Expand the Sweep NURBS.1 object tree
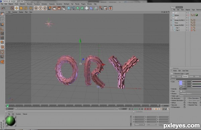The height and width of the screenshot is (130, 201). [171, 20]
